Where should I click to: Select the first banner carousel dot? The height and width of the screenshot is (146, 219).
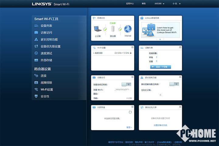click(157, 40)
